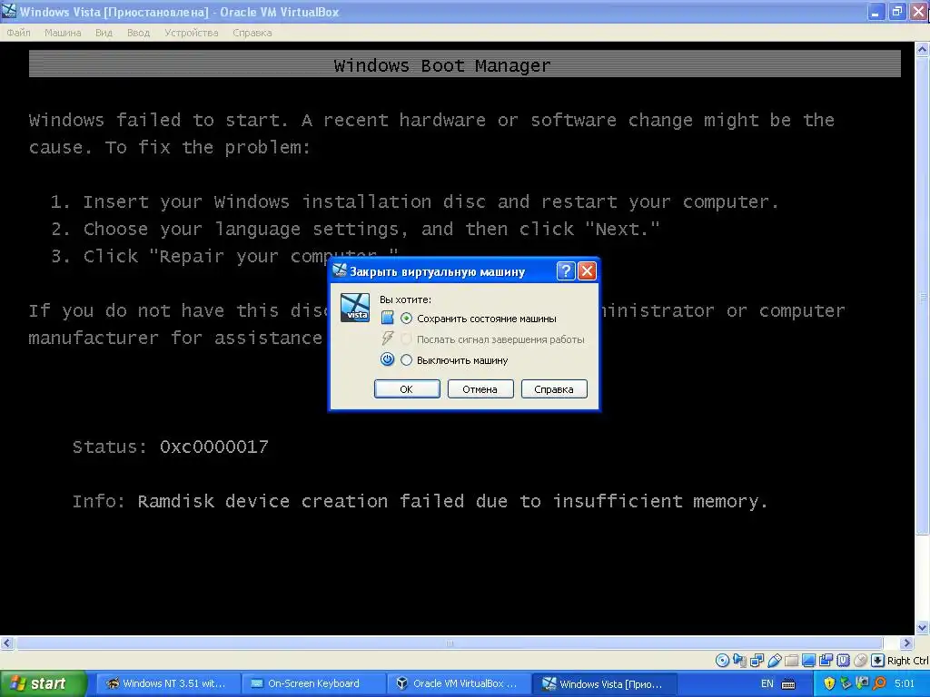The height and width of the screenshot is (697, 930).
Task: Open the shared folders indicator icon
Action: [x=791, y=661]
